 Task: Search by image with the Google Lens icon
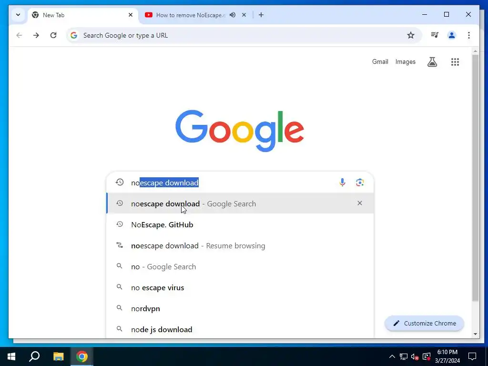point(360,183)
